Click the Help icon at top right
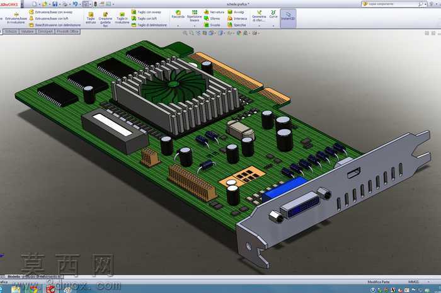The height and width of the screenshot is (293, 441). (431, 4)
